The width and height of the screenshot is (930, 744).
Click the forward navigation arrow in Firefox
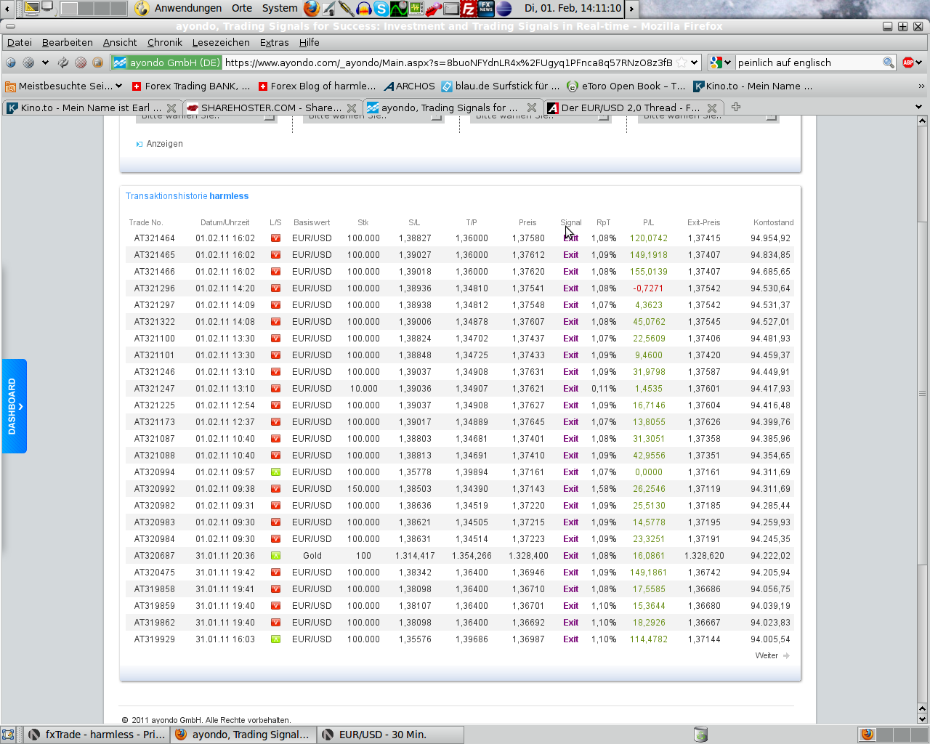coord(28,62)
